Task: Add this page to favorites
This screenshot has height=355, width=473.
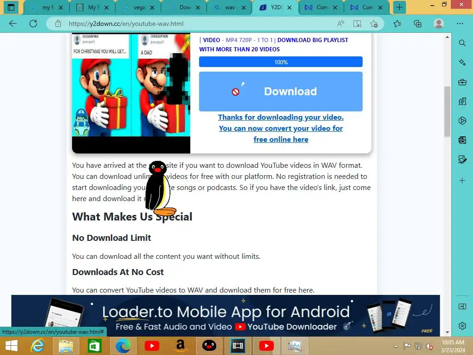Action: coord(374,24)
